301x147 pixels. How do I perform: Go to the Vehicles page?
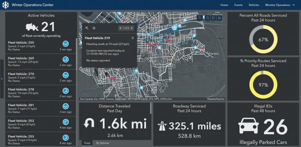point(254,5)
